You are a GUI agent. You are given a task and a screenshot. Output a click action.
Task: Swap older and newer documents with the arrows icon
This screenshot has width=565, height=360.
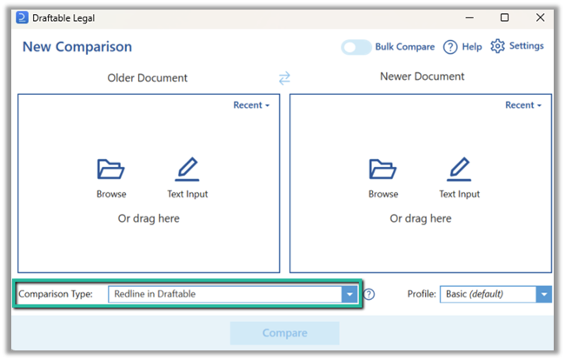(x=284, y=78)
